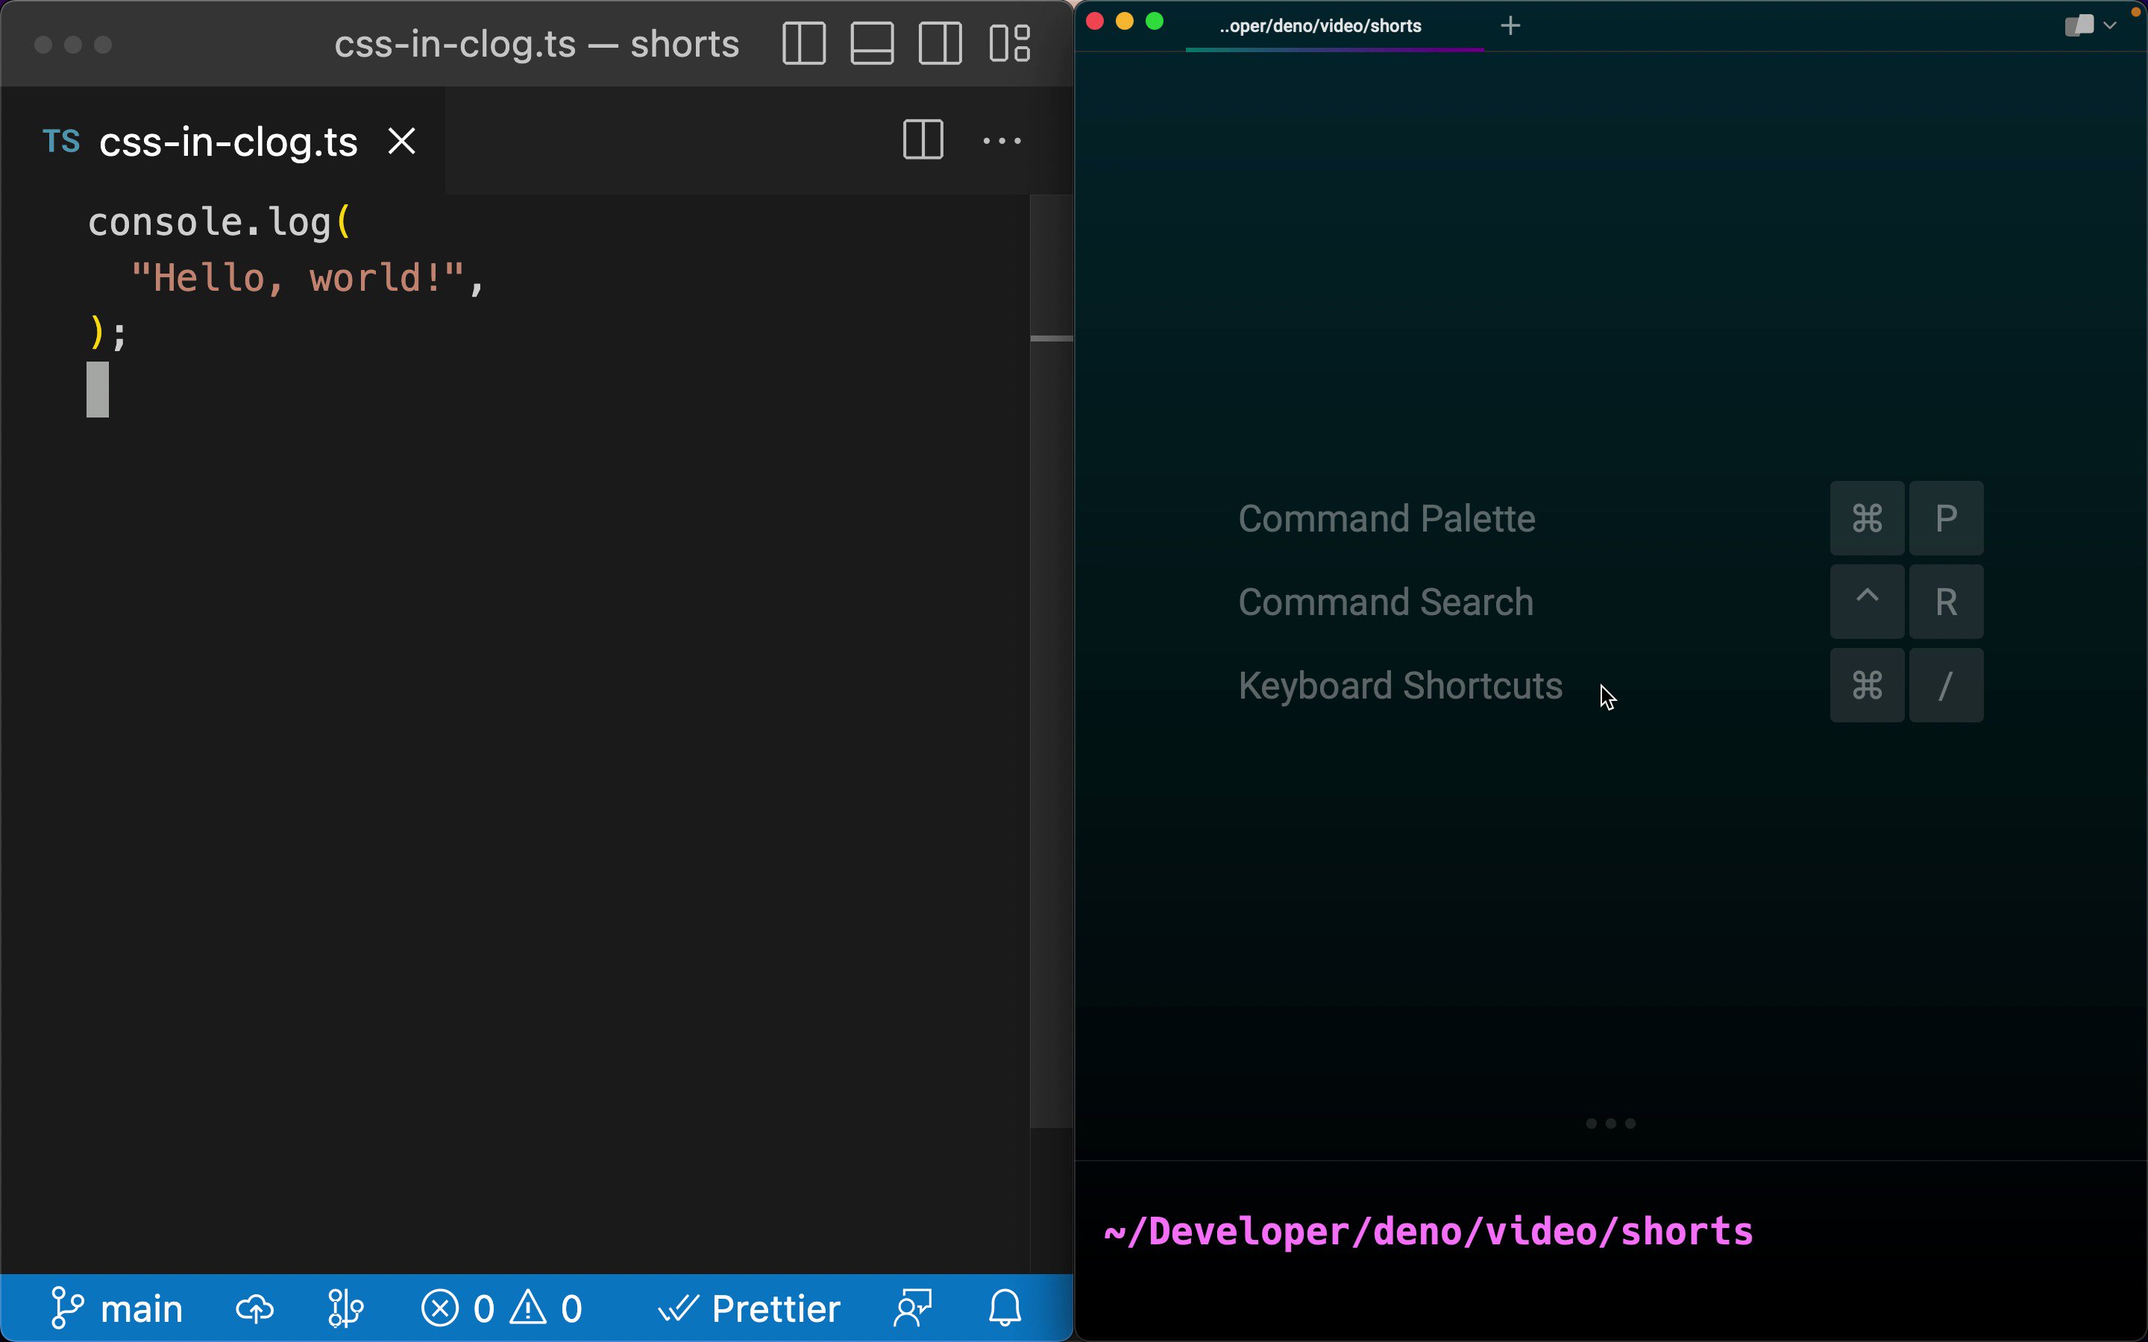Screen dimensions: 2148x1342
Task: Select the ..oper/deno/video/shorts terminal tab
Action: [1320, 27]
